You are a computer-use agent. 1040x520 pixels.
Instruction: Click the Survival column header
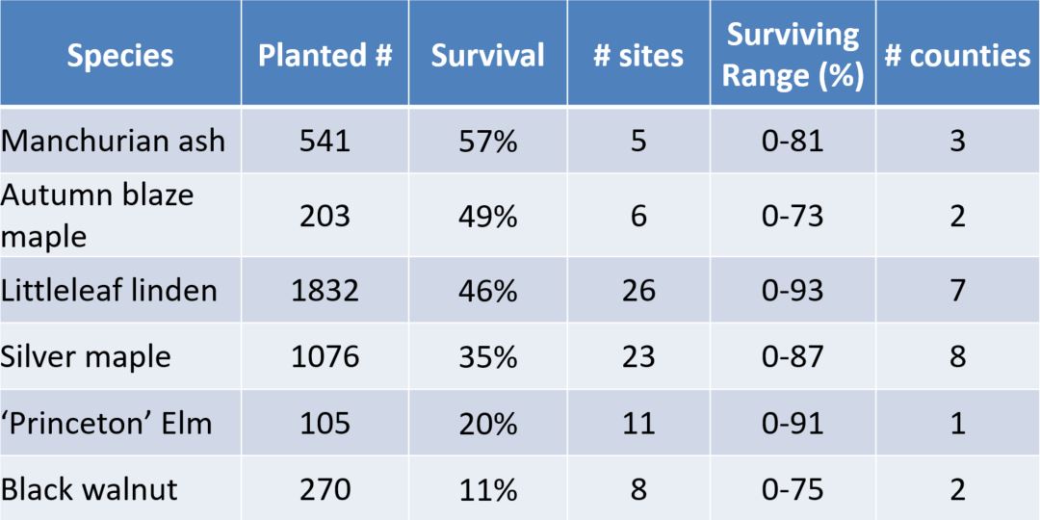(487, 55)
